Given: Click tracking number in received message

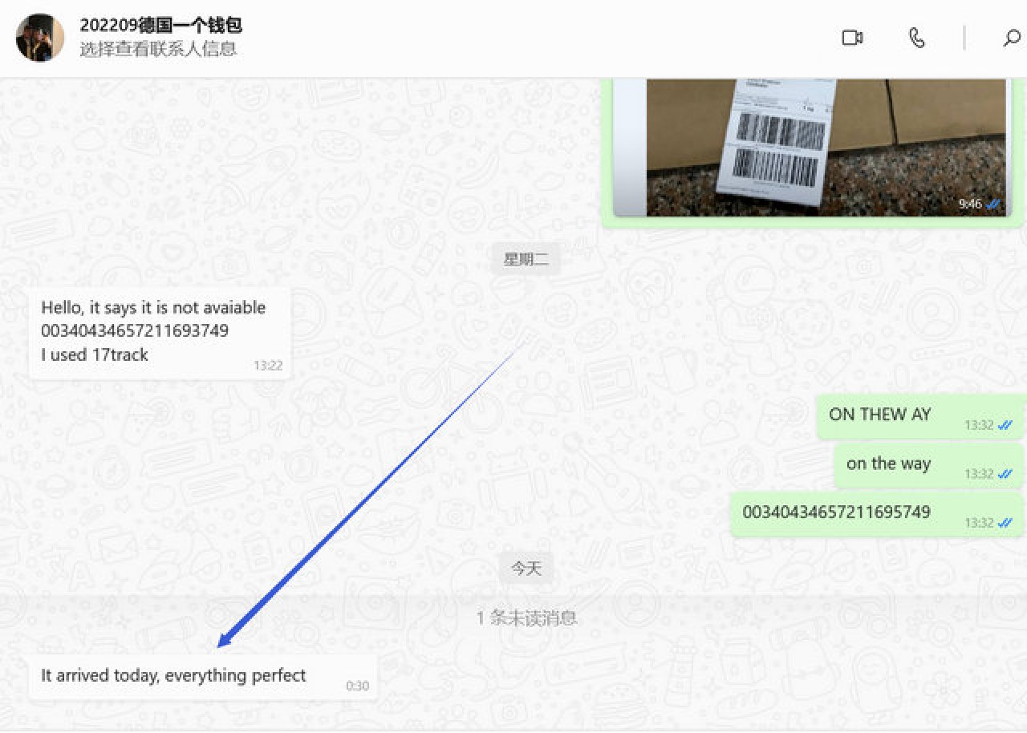Looking at the screenshot, I should [135, 330].
